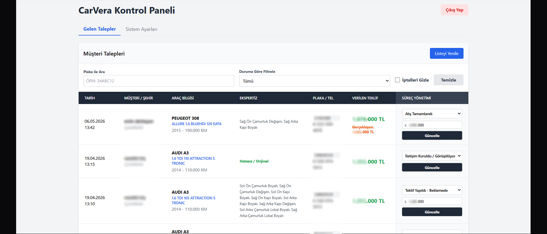Open the Alış Tamamlandı status dropdown

coord(432,114)
